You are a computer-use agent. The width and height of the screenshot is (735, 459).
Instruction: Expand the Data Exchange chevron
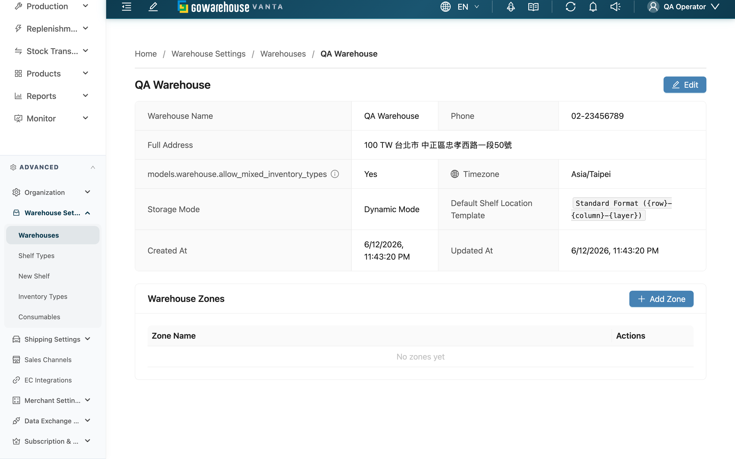(x=88, y=420)
